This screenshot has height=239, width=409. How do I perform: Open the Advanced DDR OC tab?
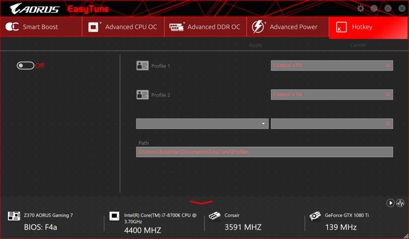pyautogui.click(x=205, y=27)
